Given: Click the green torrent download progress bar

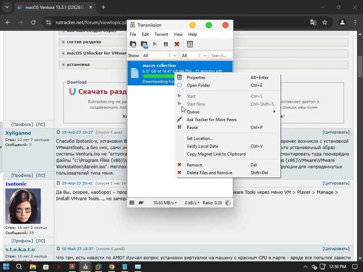Looking at the screenshot, I should (158, 76).
